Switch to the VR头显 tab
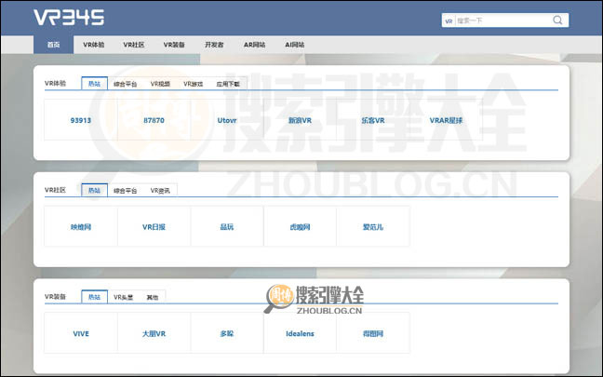The height and width of the screenshot is (377, 603). click(123, 297)
